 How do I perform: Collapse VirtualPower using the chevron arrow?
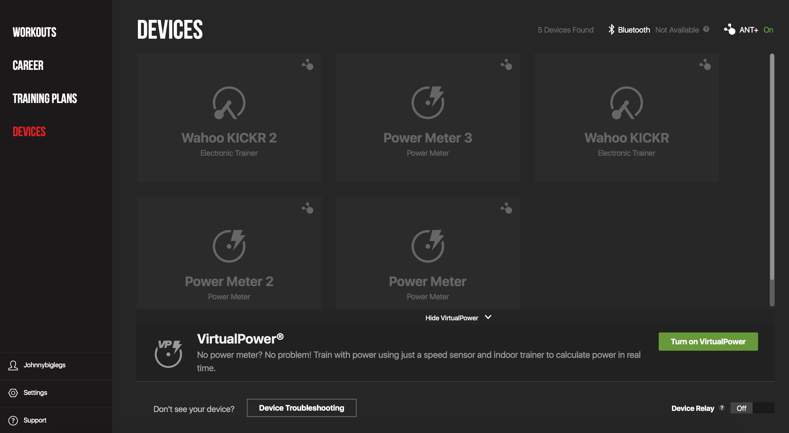tap(488, 317)
